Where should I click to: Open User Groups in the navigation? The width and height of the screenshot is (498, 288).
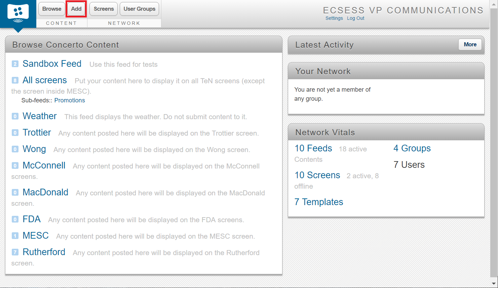(139, 9)
